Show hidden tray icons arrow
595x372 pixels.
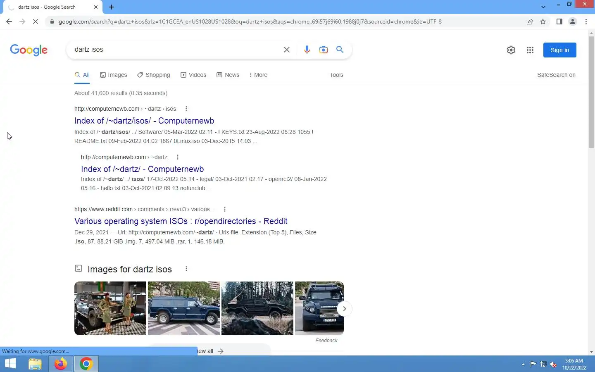[x=523, y=364]
